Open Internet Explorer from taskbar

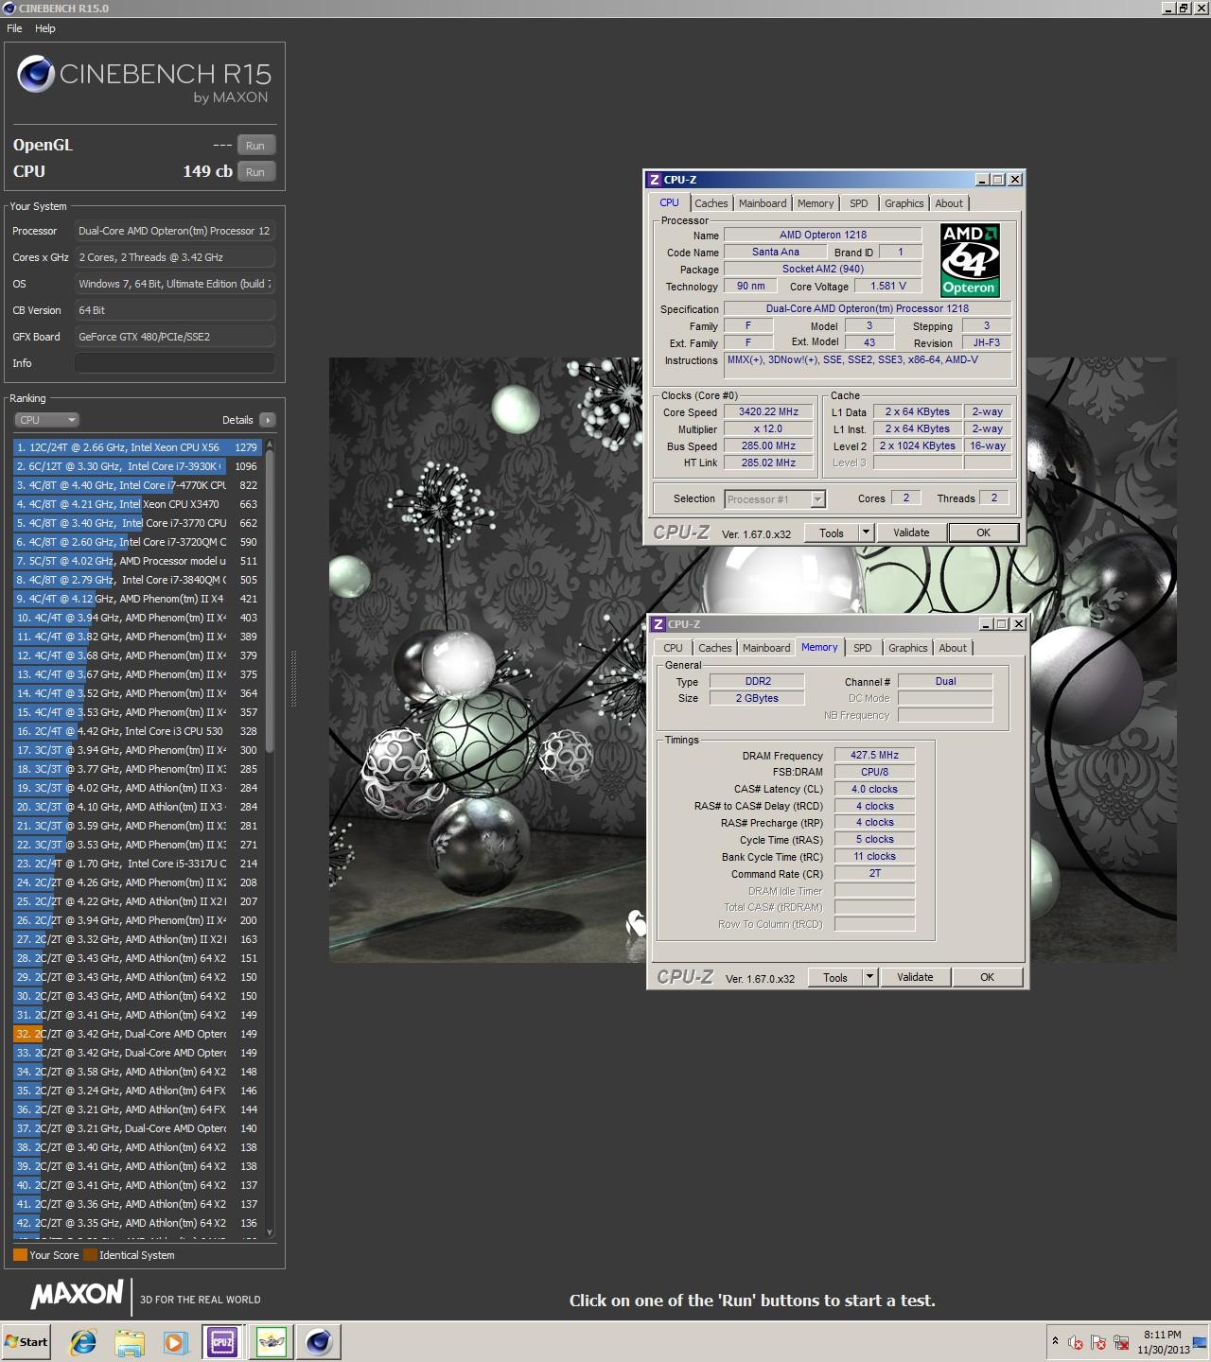[x=83, y=1342]
